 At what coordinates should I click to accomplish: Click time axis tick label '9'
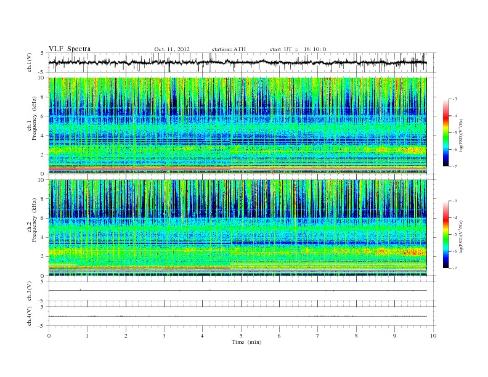pyautogui.click(x=394, y=336)
